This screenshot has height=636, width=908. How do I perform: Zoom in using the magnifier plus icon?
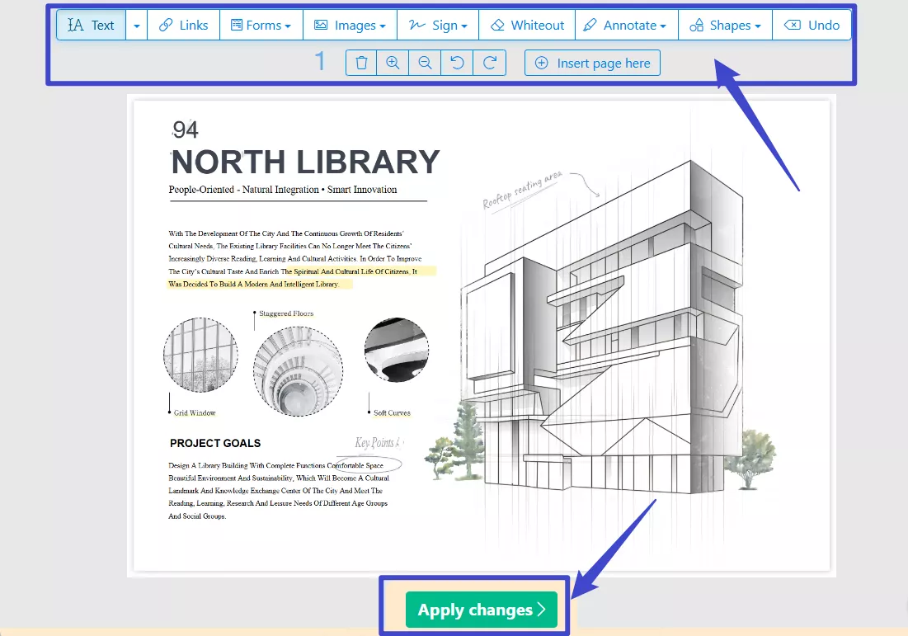[x=393, y=63]
